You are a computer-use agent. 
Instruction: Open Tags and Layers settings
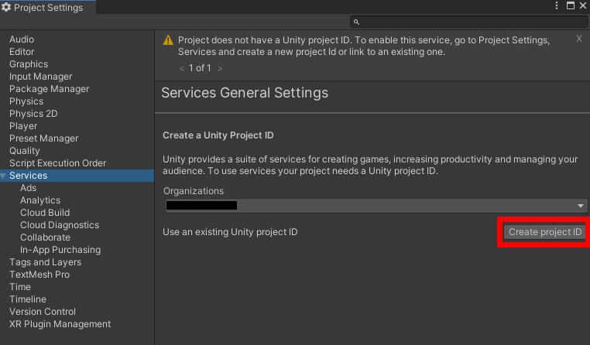click(x=45, y=262)
